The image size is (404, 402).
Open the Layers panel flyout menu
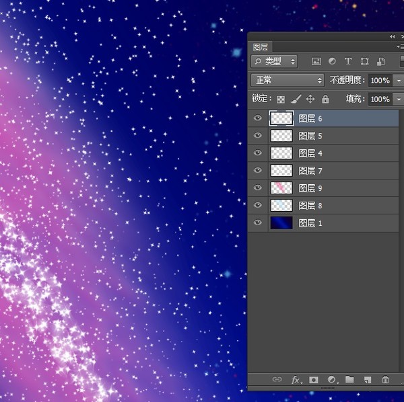[x=400, y=46]
